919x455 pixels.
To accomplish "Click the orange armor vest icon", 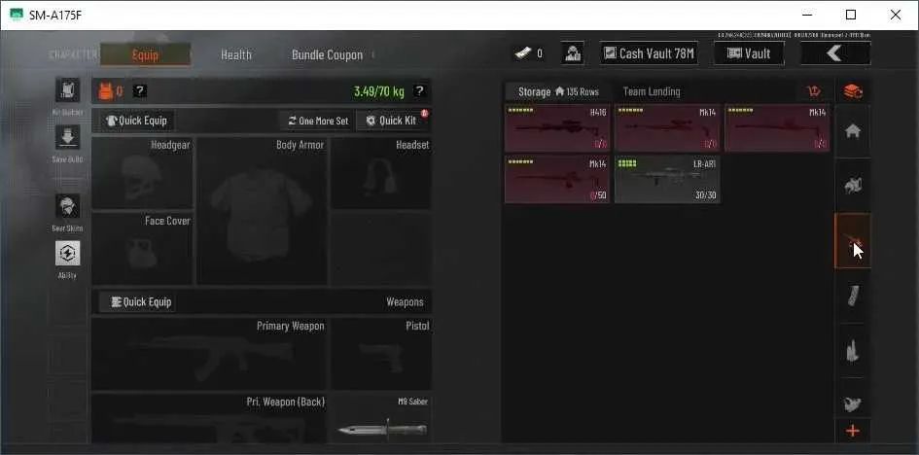I will [105, 90].
